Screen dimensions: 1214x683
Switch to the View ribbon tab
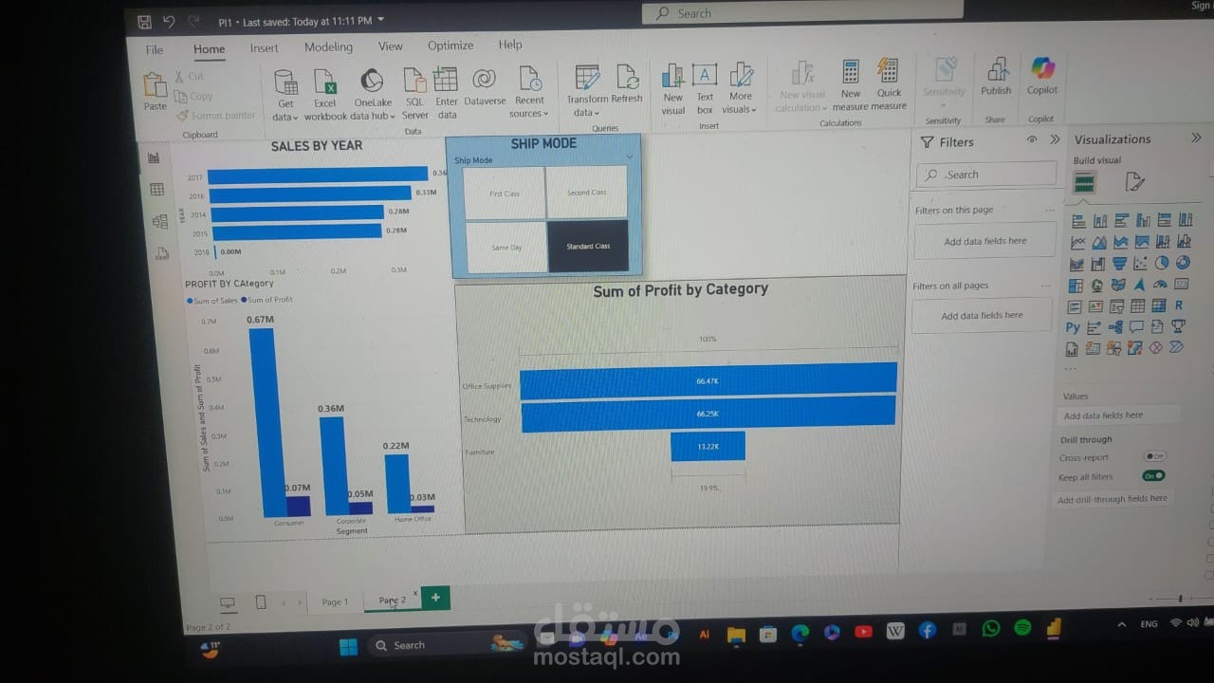click(391, 46)
